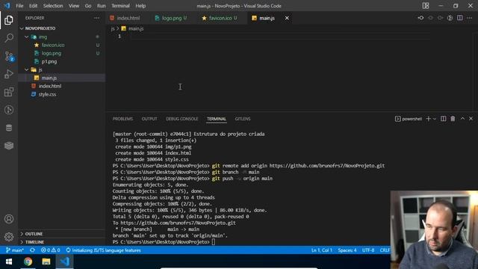The height and width of the screenshot is (269, 478).
Task: Switch to the index.html editor tab
Action: tap(128, 18)
